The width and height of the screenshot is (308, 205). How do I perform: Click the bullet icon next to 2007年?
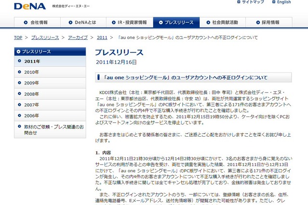coord(19,104)
